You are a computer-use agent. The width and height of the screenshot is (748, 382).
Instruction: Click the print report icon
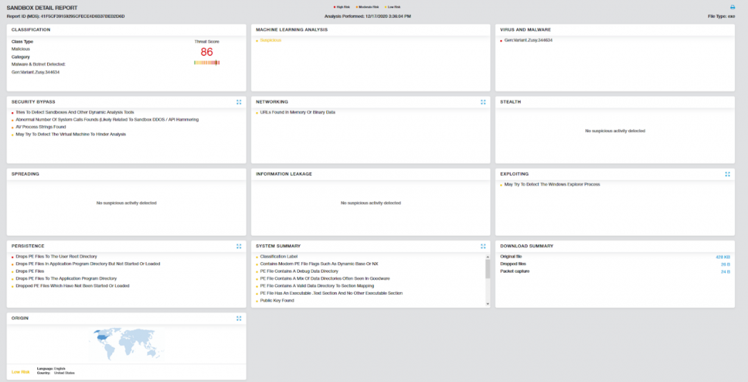[732, 7]
